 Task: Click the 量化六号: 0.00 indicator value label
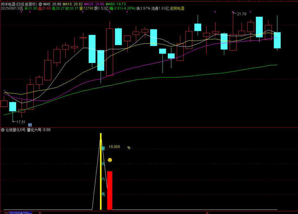(x=39, y=130)
